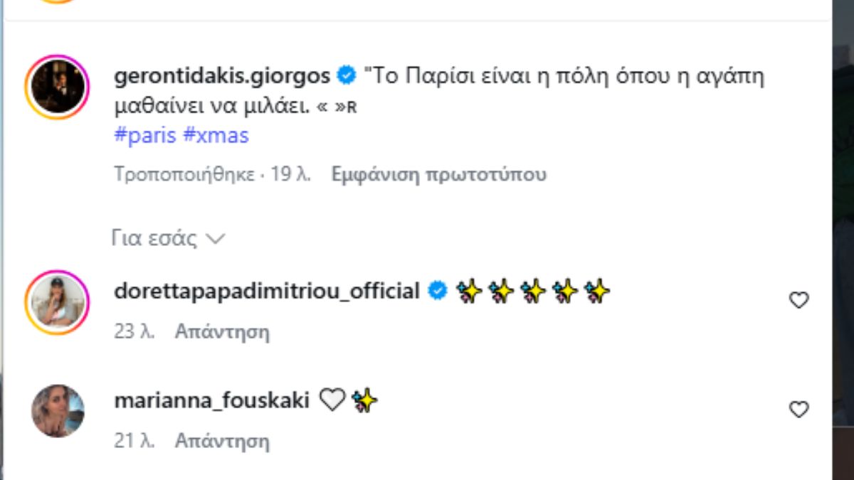This screenshot has height=480, width=854.
Task: Open dorettapapadimitriou_official's avatar story ring
Action: 57,302
